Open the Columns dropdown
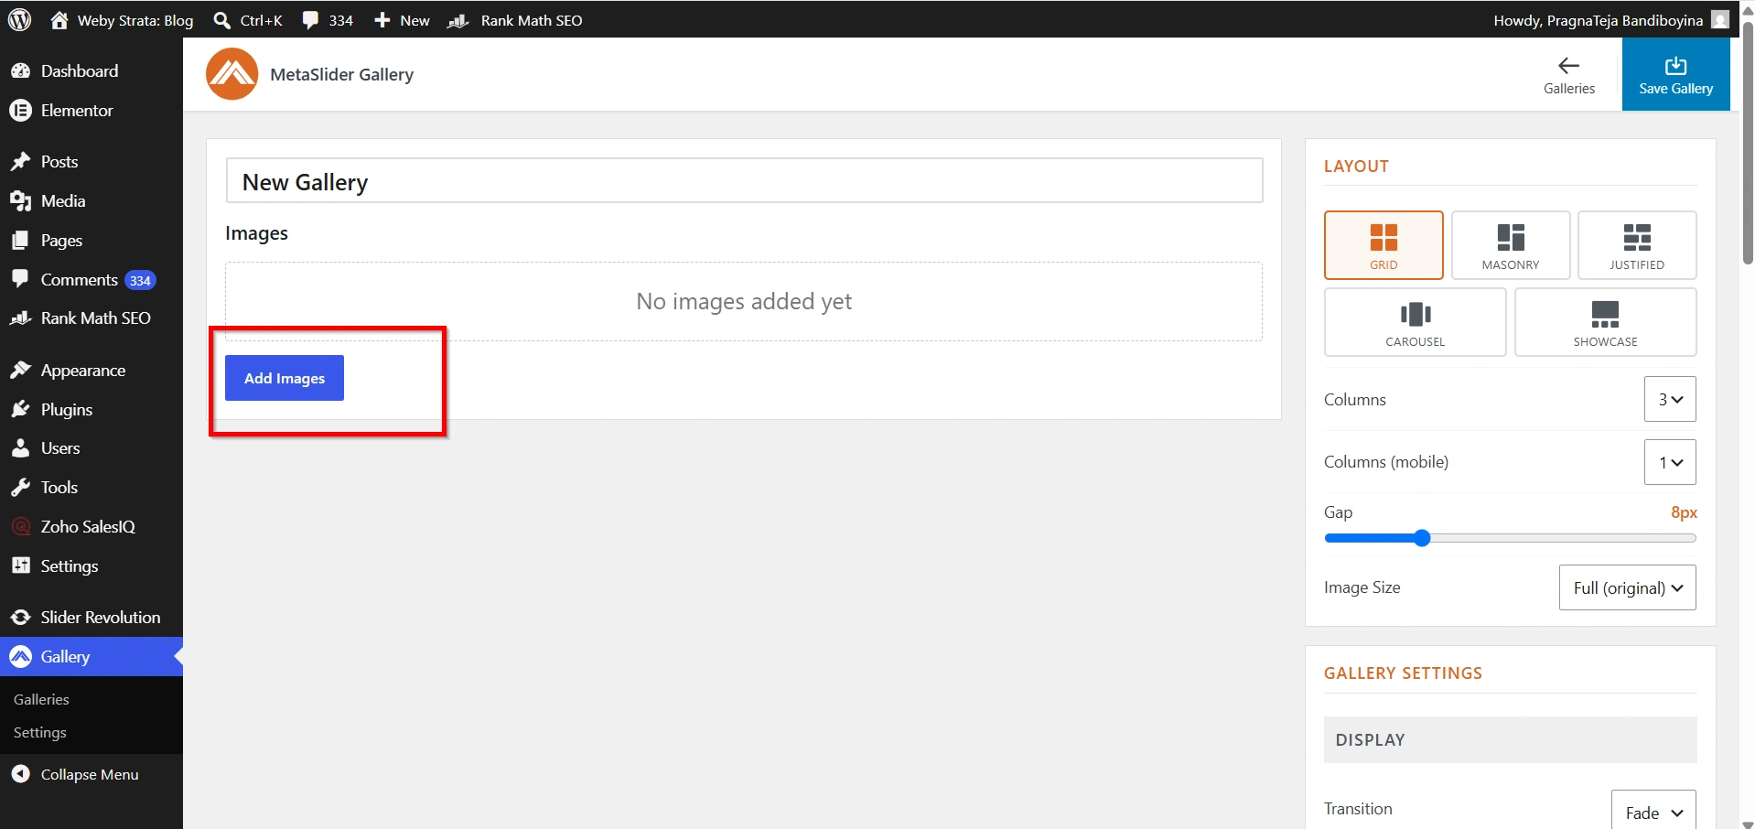Viewport: 1755px width, 829px height. (x=1670, y=399)
